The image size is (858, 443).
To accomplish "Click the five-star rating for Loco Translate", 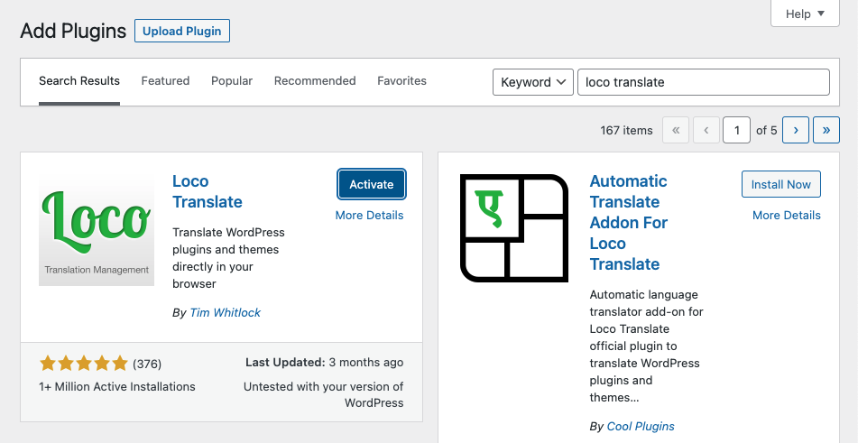I will [84, 364].
